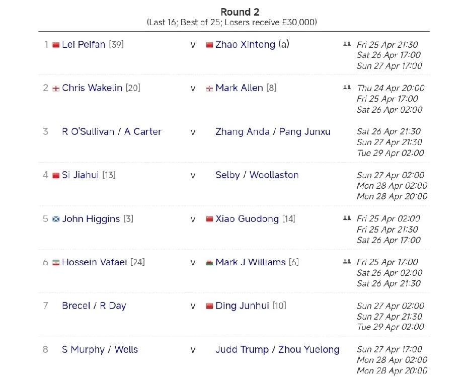464x377 pixels.
Task: Open head-to-head icon beside Wakelin v Allen
Action: click(x=347, y=87)
